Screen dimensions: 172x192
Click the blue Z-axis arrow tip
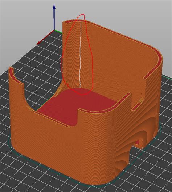coord(54,7)
